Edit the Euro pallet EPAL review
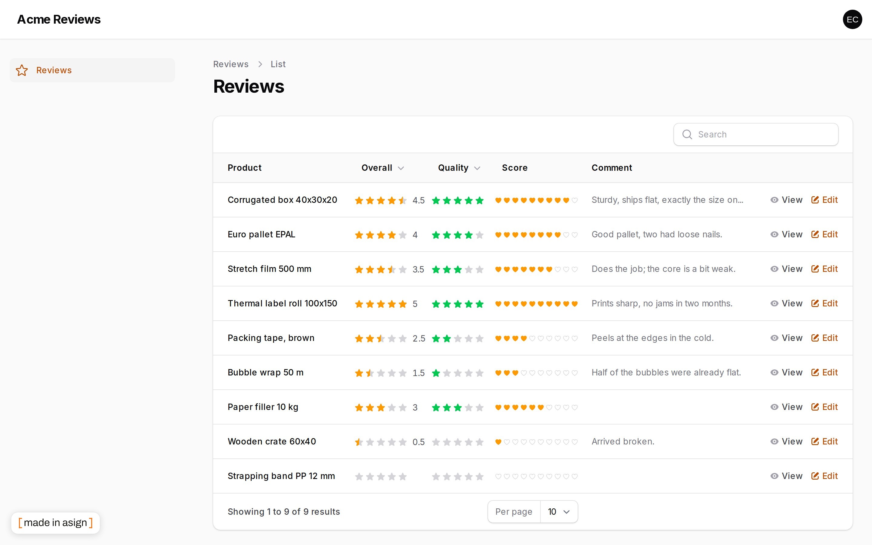 click(824, 235)
